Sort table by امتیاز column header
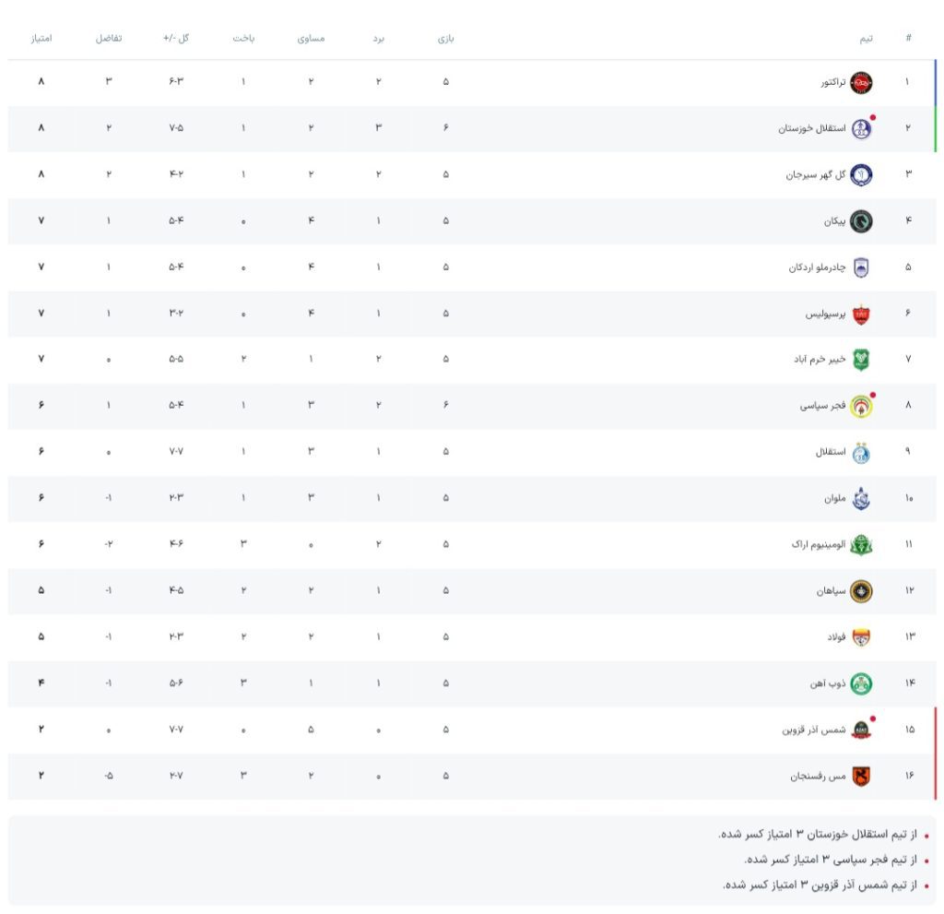Screen dimensions: 944x914 coord(41,39)
